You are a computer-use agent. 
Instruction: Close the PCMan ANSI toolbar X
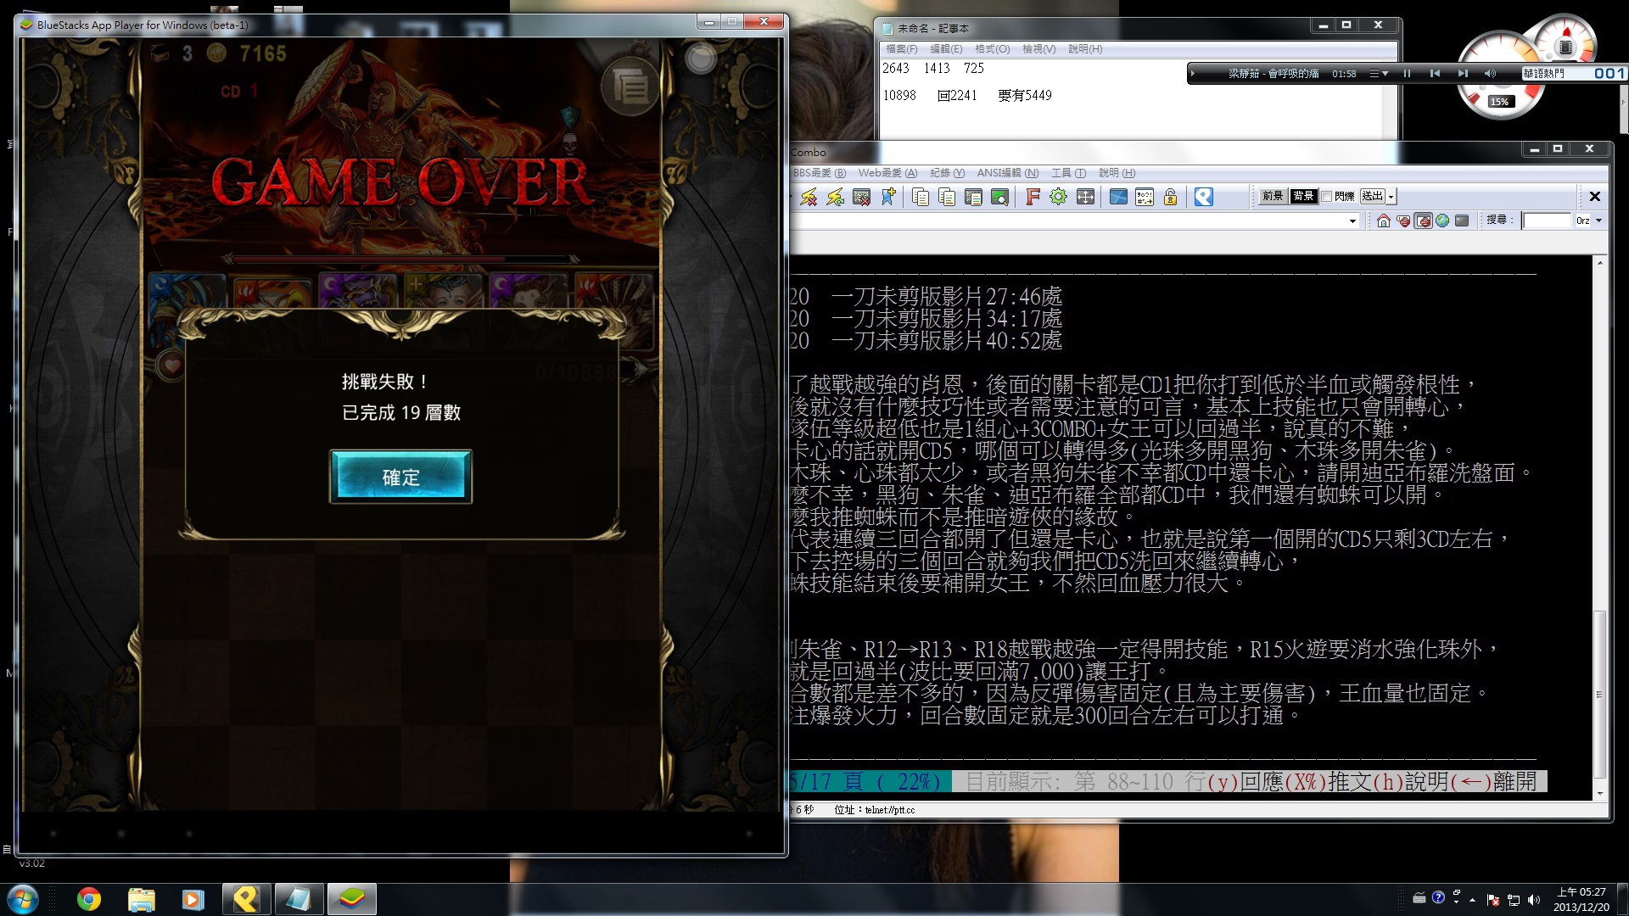pyautogui.click(x=1594, y=196)
